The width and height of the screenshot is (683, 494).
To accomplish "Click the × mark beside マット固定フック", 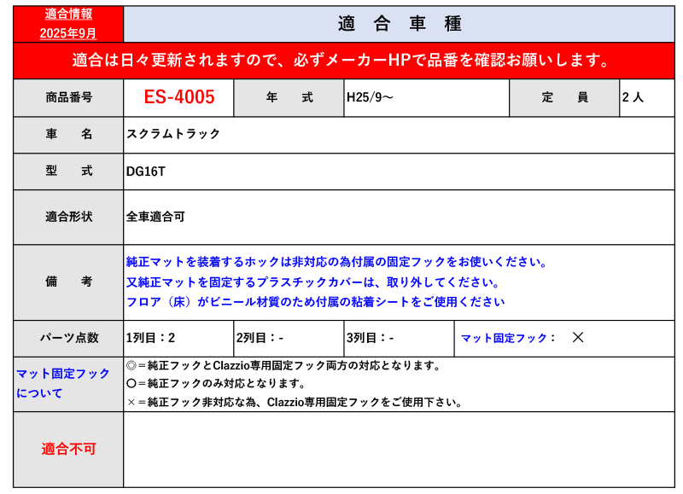I will tap(578, 338).
